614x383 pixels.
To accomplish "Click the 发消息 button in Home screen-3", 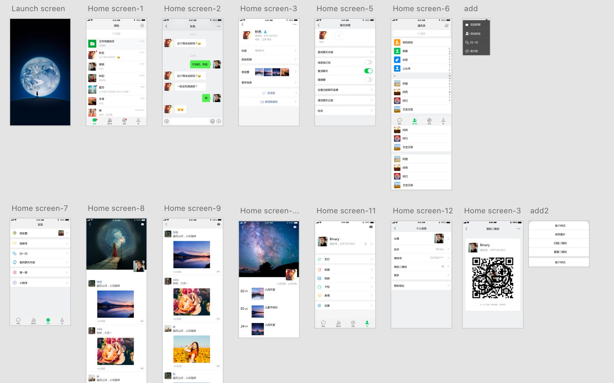I will pos(269,93).
